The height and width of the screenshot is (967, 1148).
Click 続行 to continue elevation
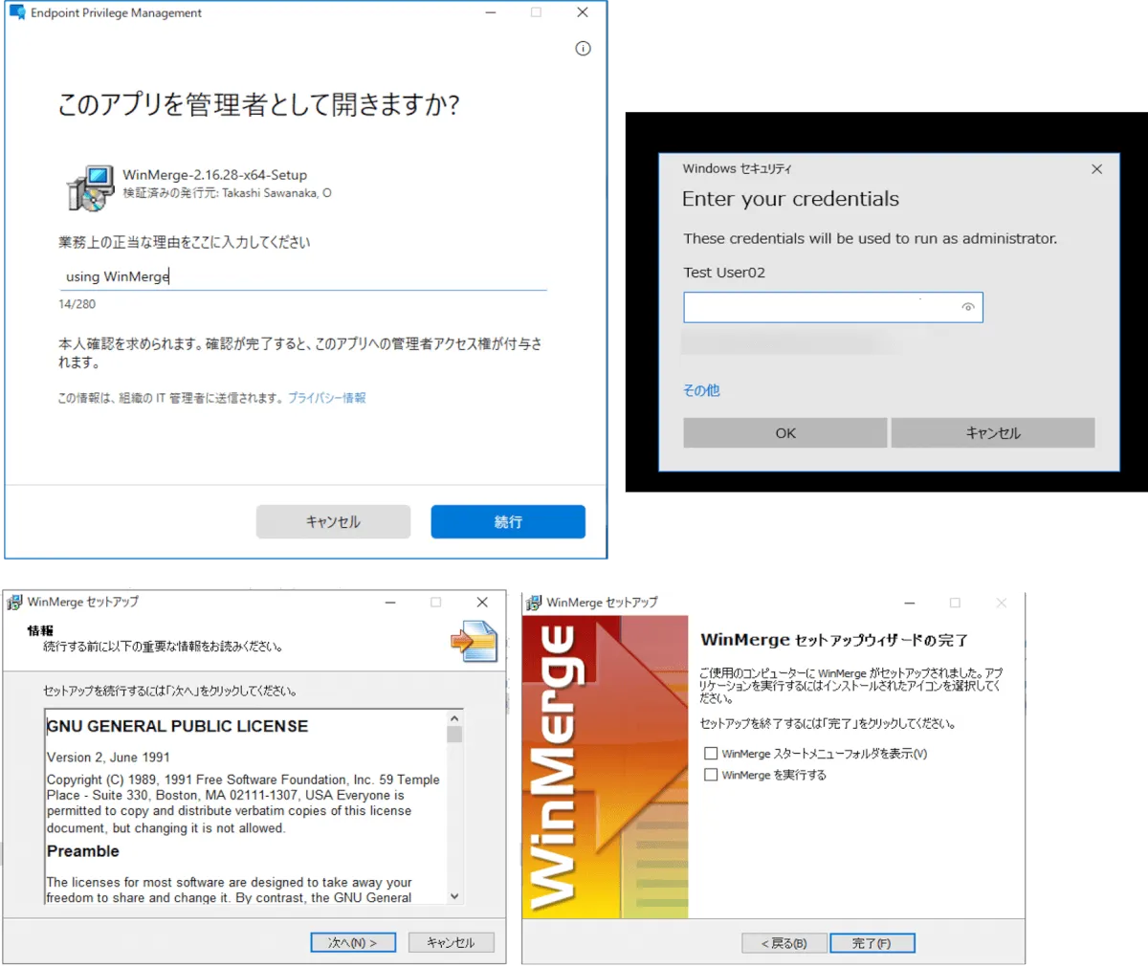click(x=508, y=522)
